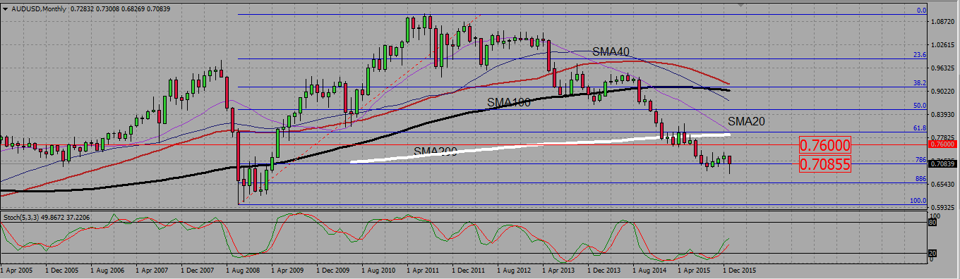960x279 pixels.
Task: Click the black 0.70839 current price tag
Action: [x=943, y=163]
